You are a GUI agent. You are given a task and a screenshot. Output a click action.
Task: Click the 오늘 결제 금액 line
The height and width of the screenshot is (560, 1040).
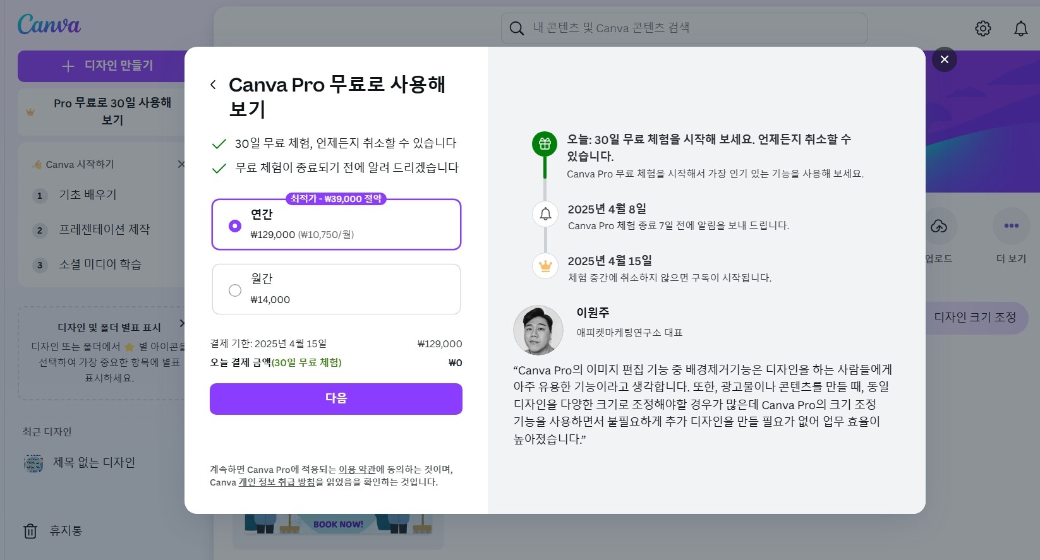coord(336,363)
